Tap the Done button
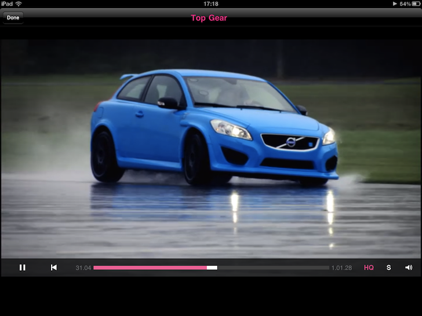The image size is (422, 316). tap(13, 18)
